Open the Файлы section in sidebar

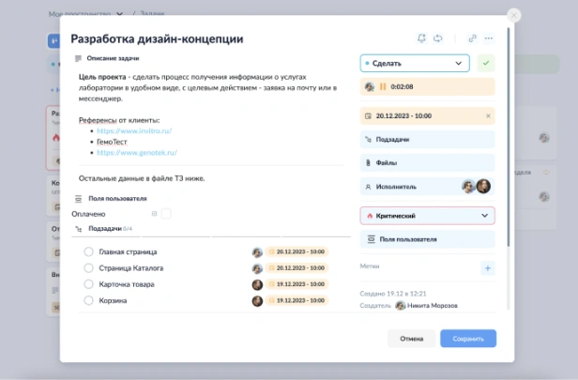click(x=427, y=161)
